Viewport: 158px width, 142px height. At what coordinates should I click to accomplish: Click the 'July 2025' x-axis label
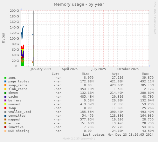99,69
